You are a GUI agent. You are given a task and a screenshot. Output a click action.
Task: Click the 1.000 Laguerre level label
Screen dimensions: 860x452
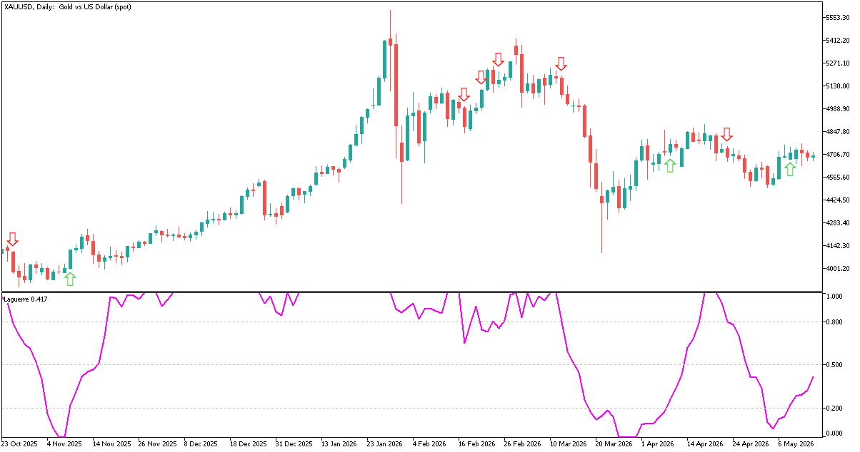(x=834, y=296)
